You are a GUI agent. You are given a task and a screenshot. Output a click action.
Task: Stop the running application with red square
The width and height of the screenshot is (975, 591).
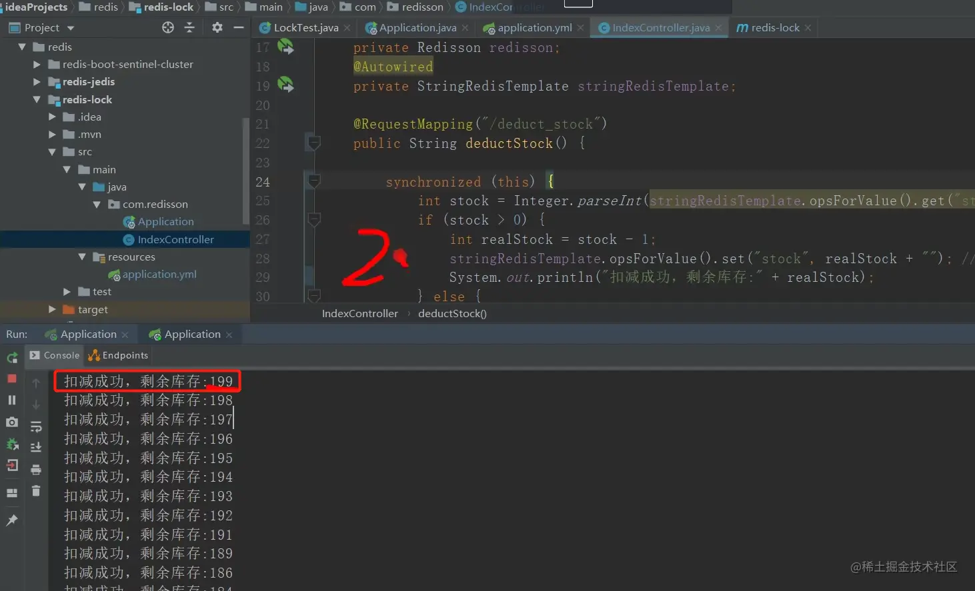pos(12,378)
